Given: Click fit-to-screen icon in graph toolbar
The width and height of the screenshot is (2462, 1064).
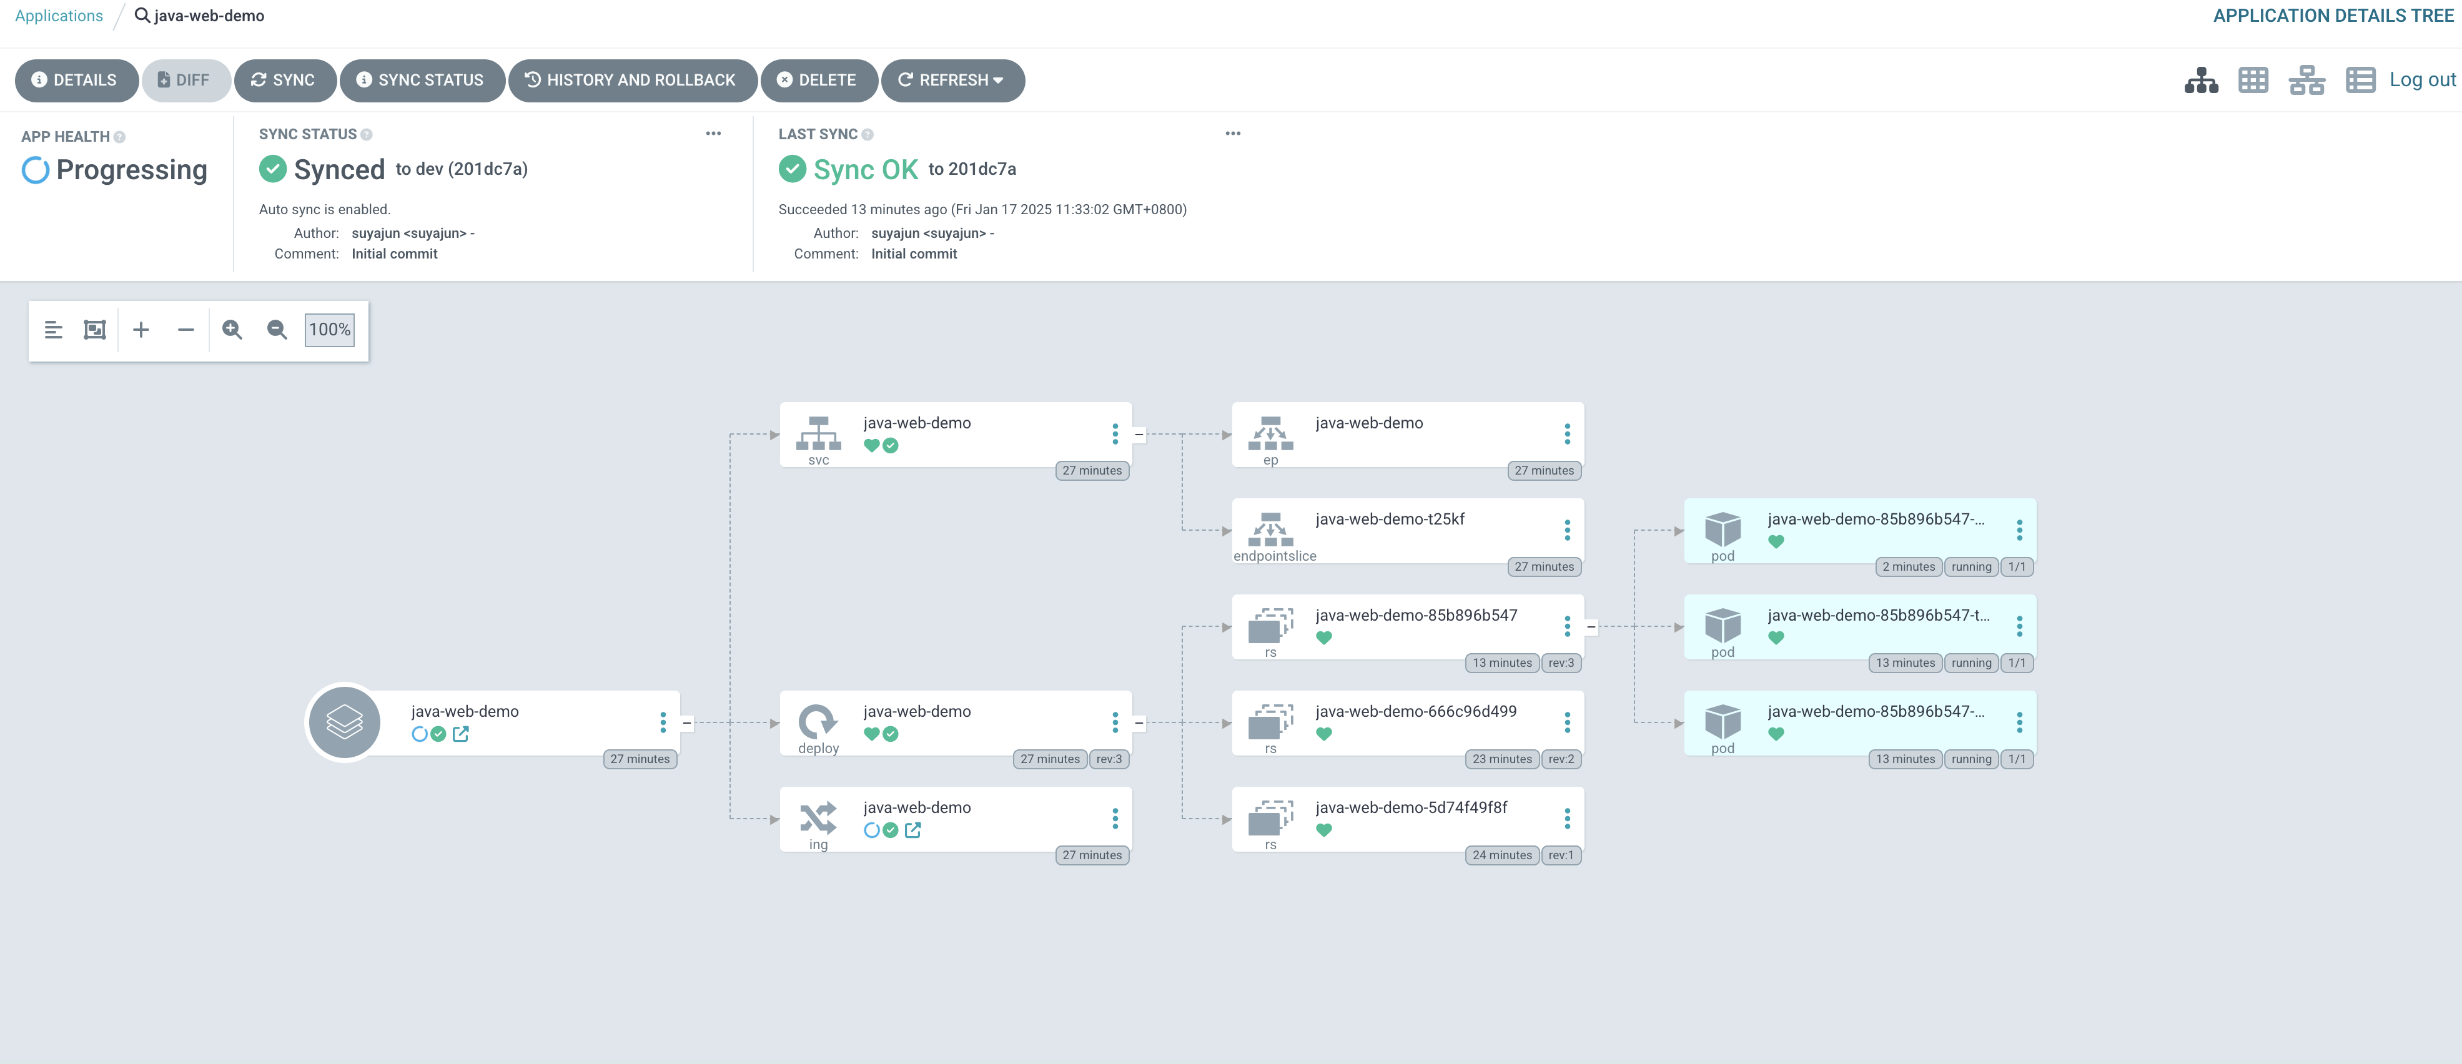Looking at the screenshot, I should point(94,330).
